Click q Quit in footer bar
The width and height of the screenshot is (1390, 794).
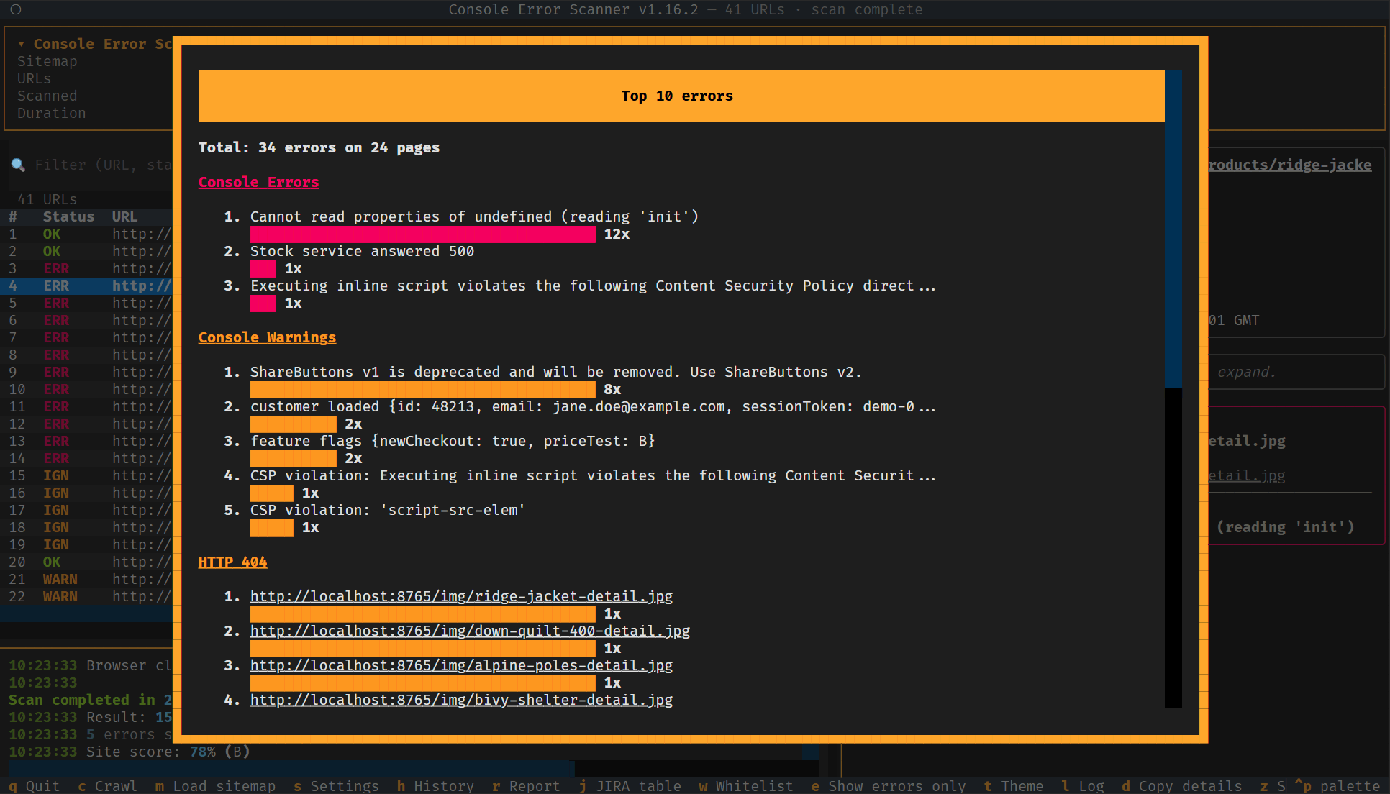click(34, 786)
